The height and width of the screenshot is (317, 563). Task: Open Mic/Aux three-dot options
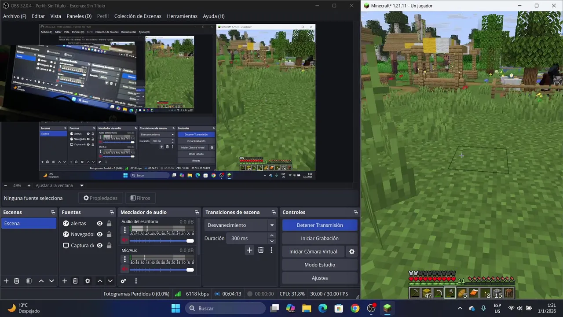(x=125, y=259)
